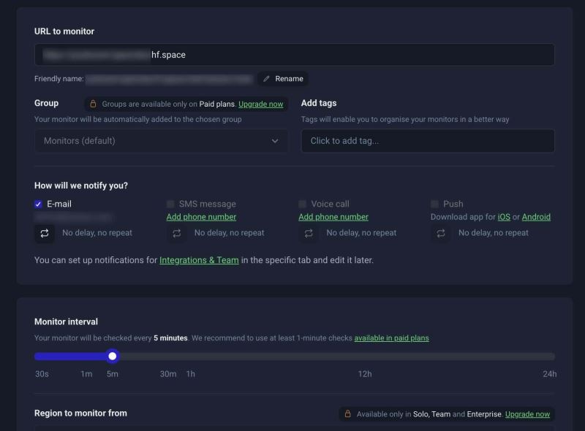The height and width of the screenshot is (431, 585).
Task: Click the repeat icon under E-mail
Action: tap(45, 233)
